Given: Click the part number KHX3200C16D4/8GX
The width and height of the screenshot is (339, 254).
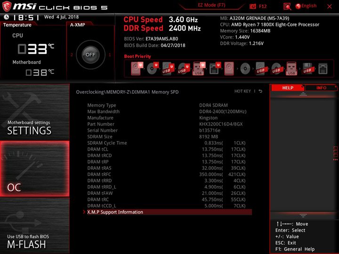Looking at the screenshot, I should coord(221,124).
